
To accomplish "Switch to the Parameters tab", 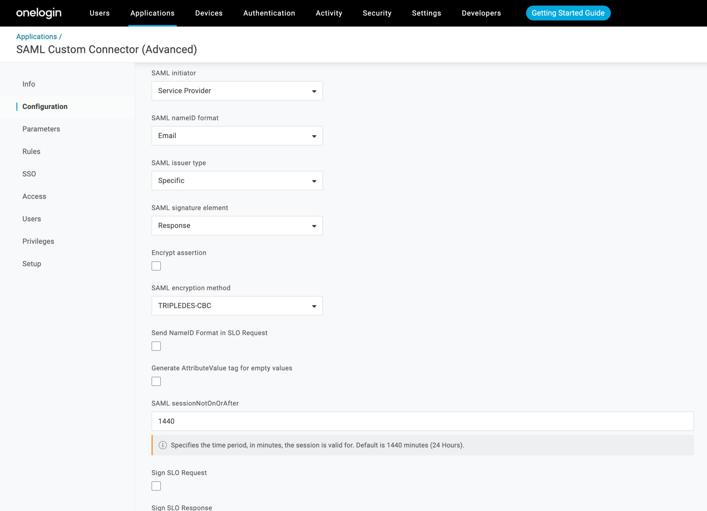I will coord(41,129).
